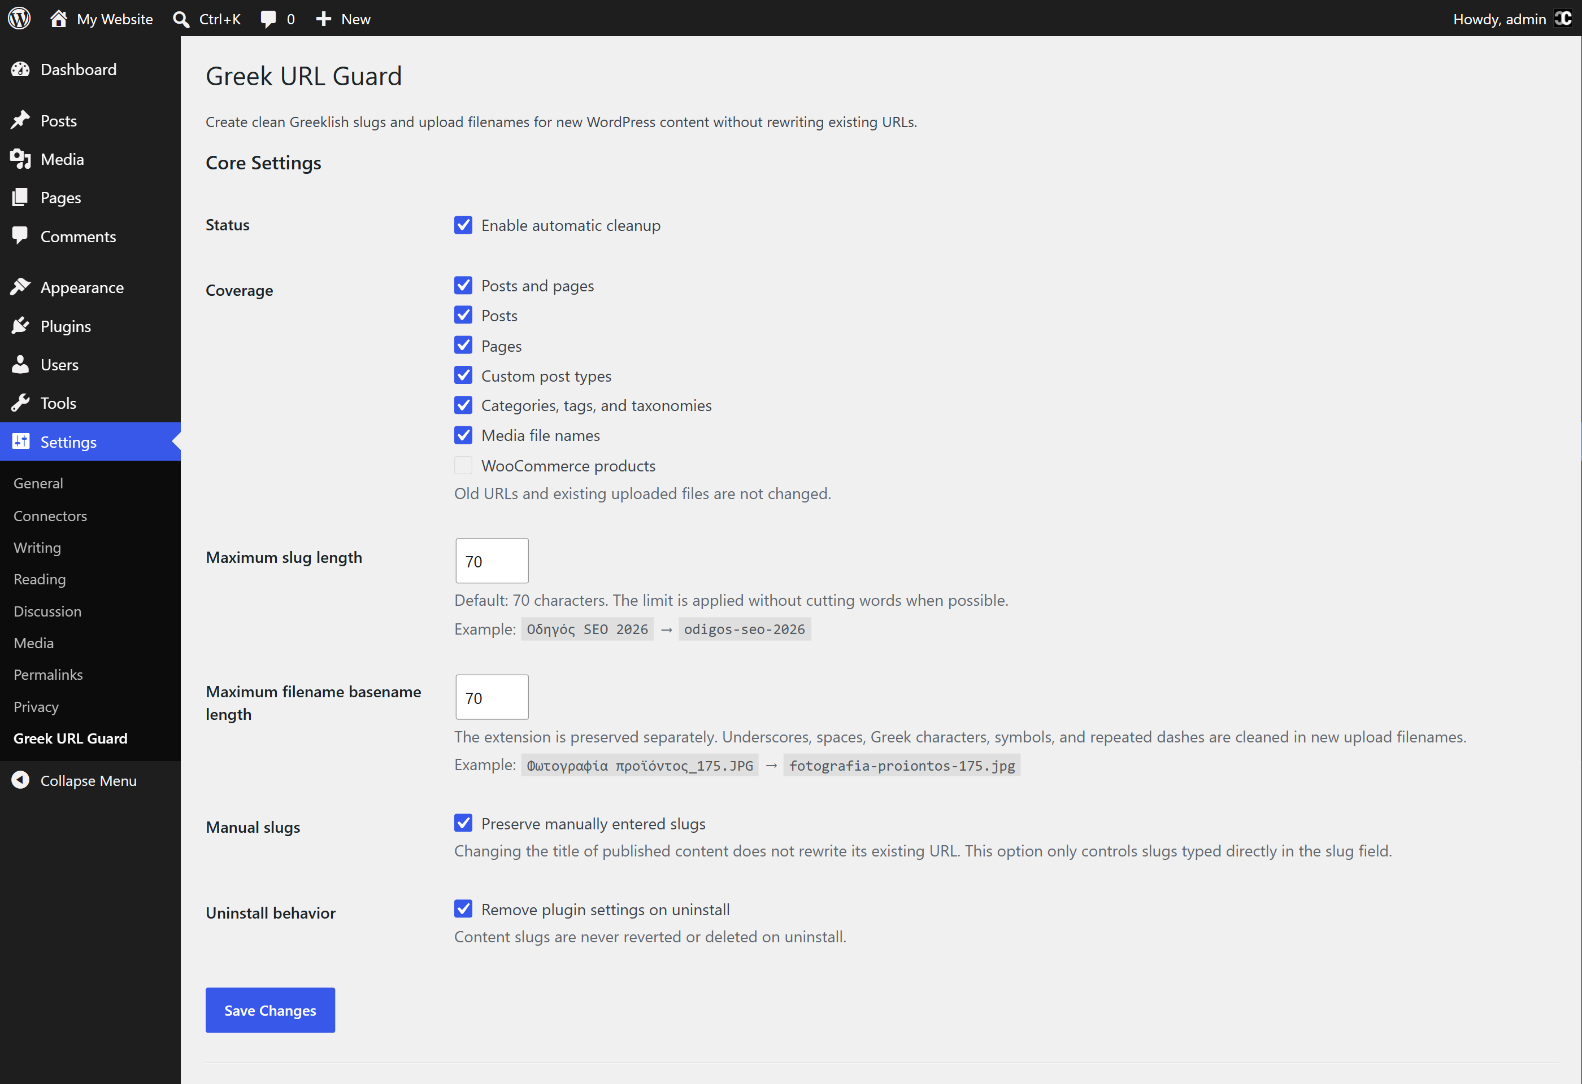Click Collapse Menu label
Viewport: 1582px width, 1084px height.
click(89, 781)
